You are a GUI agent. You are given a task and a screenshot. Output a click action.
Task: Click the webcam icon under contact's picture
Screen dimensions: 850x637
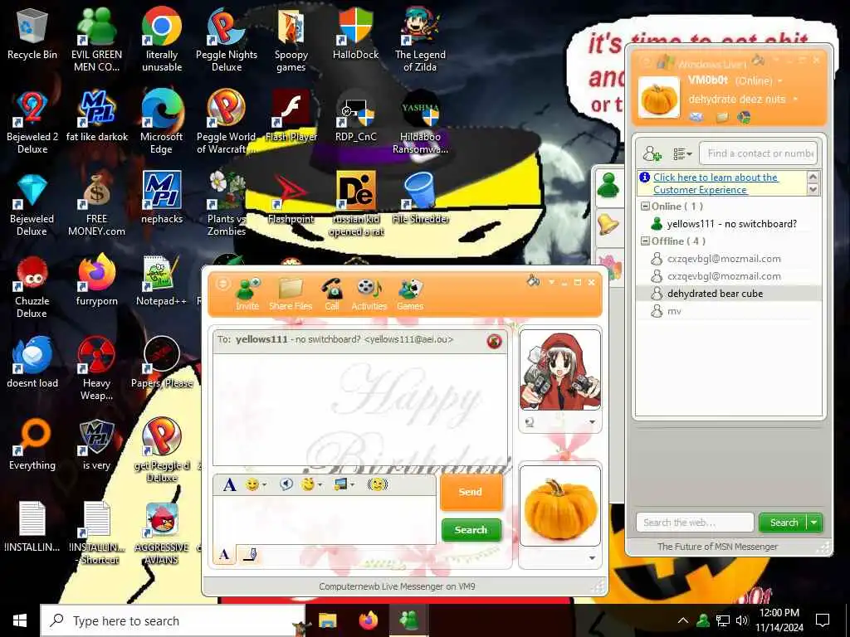(530, 422)
